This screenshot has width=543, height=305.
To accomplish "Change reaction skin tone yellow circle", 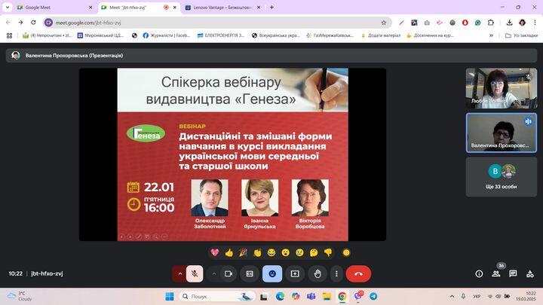I will click(x=346, y=253).
